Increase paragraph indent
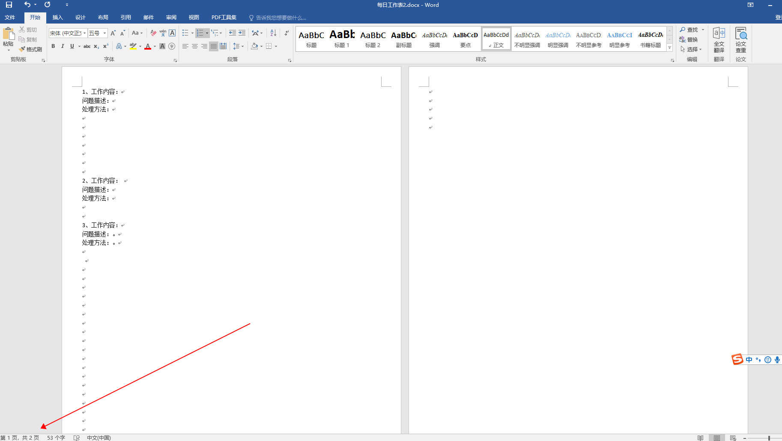The image size is (782, 441). pos(242,33)
